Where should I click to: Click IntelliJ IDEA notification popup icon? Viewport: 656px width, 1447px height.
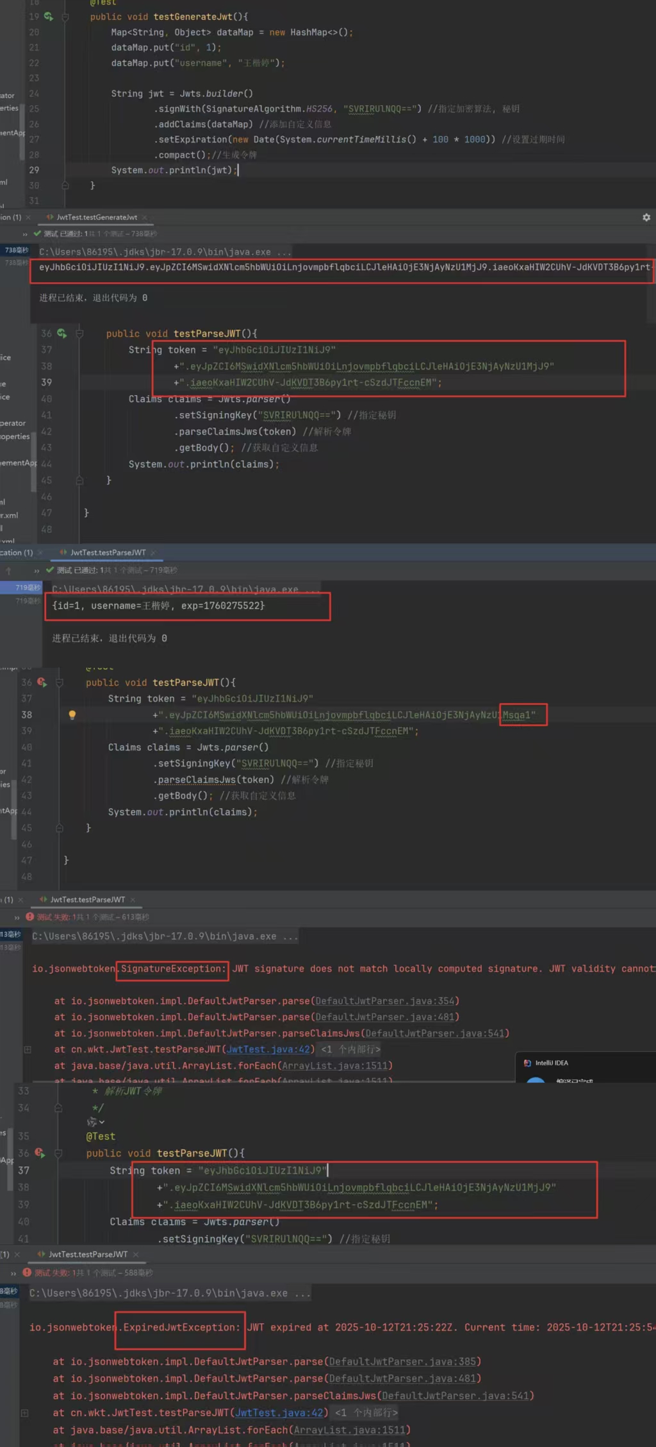527,1063
